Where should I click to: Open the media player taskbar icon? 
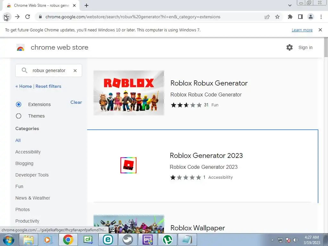[x=48, y=240]
